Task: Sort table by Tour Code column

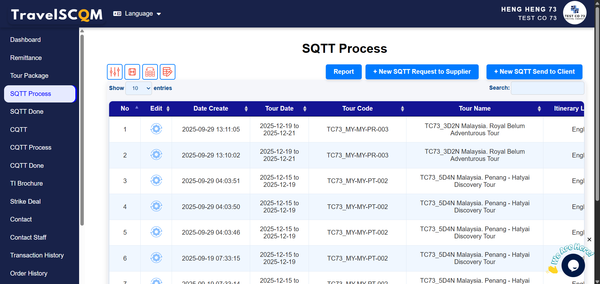Action: (x=357, y=108)
